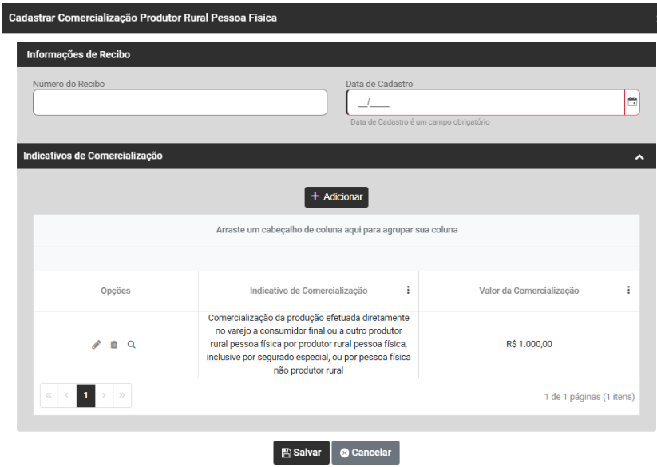Click the magnifier view icon in the row
The width and height of the screenshot is (657, 467).
click(x=131, y=345)
